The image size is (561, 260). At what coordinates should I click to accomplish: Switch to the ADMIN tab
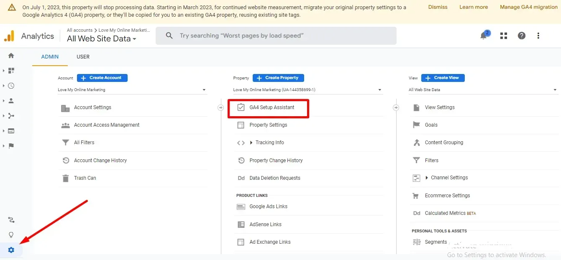point(50,57)
